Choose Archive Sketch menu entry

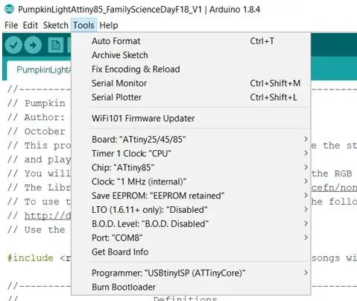tap(191, 55)
